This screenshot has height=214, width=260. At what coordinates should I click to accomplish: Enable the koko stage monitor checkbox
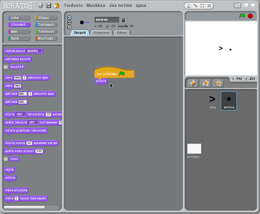[6, 159]
